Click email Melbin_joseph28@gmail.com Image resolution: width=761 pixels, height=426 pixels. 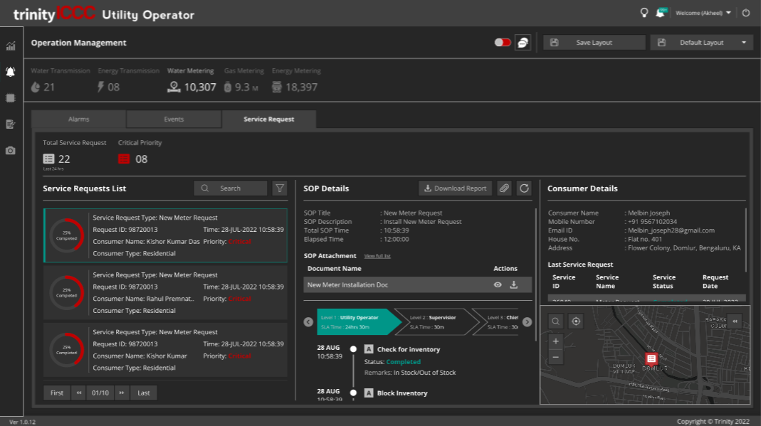671,230
